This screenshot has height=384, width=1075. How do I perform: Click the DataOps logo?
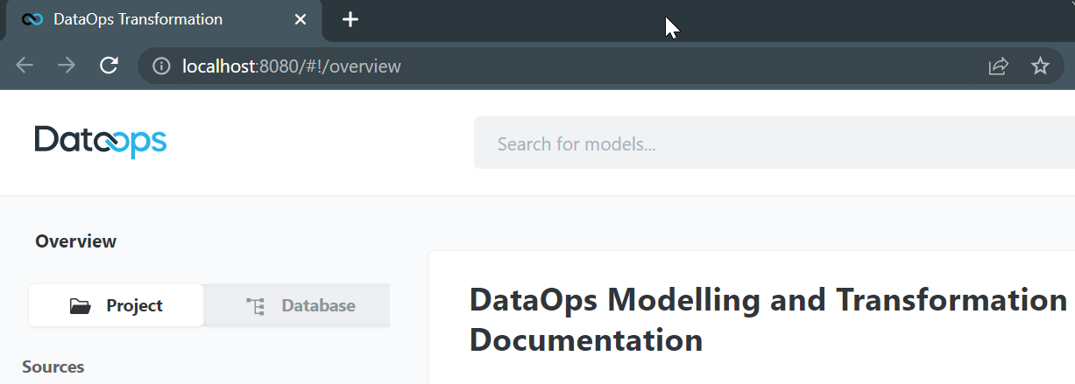(101, 142)
